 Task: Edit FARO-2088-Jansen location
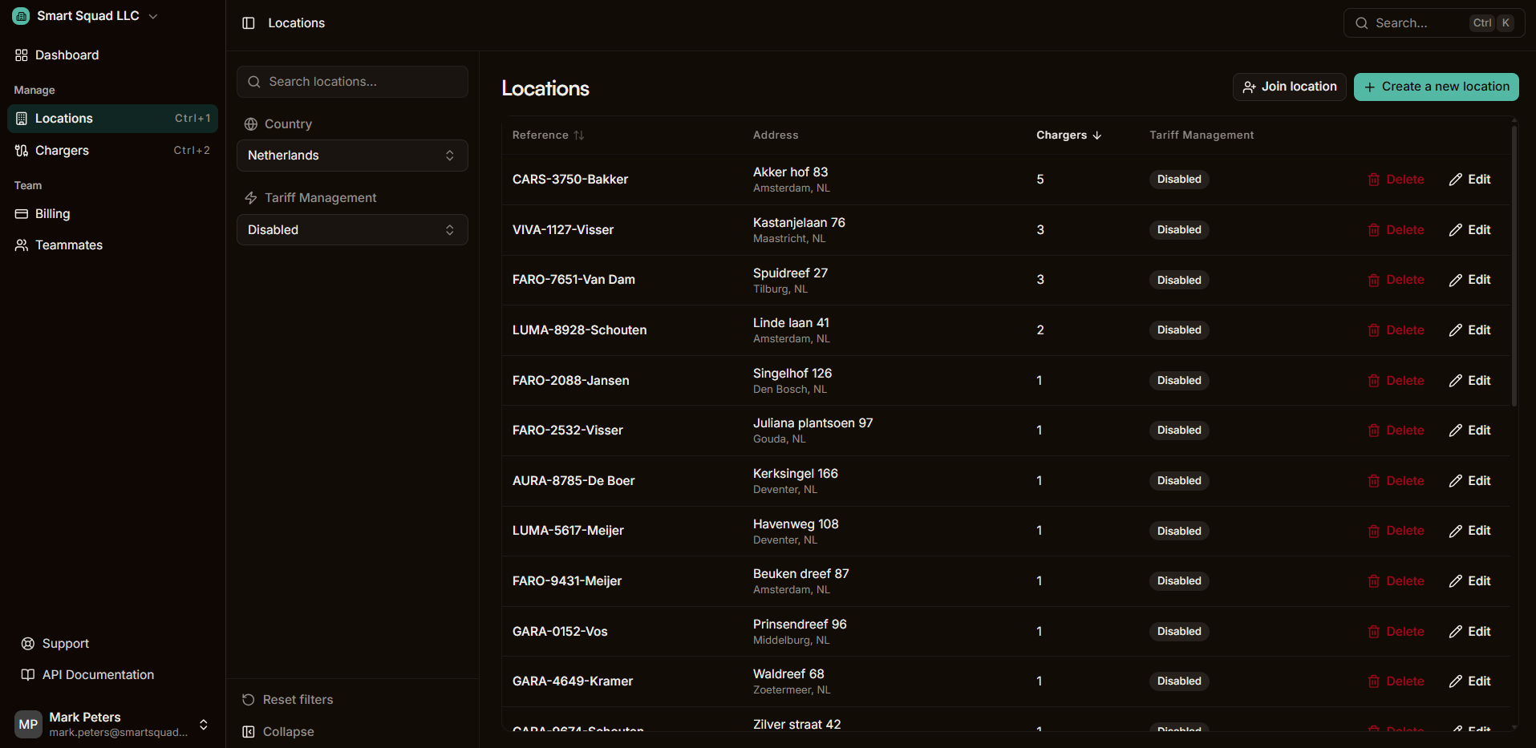point(1469,381)
